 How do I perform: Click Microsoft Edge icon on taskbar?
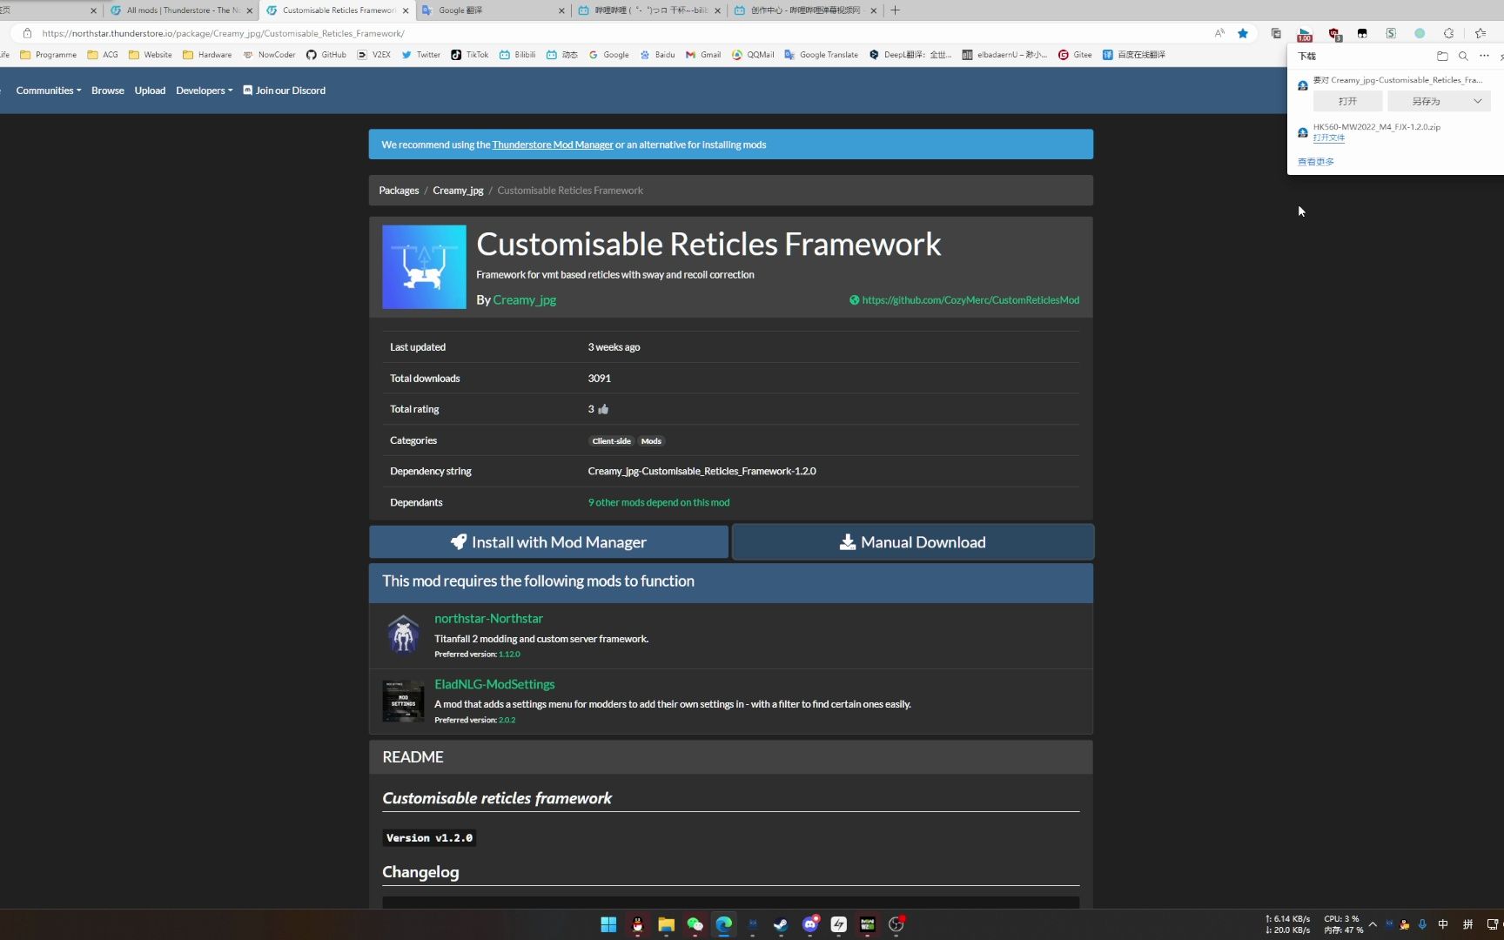[x=723, y=924]
